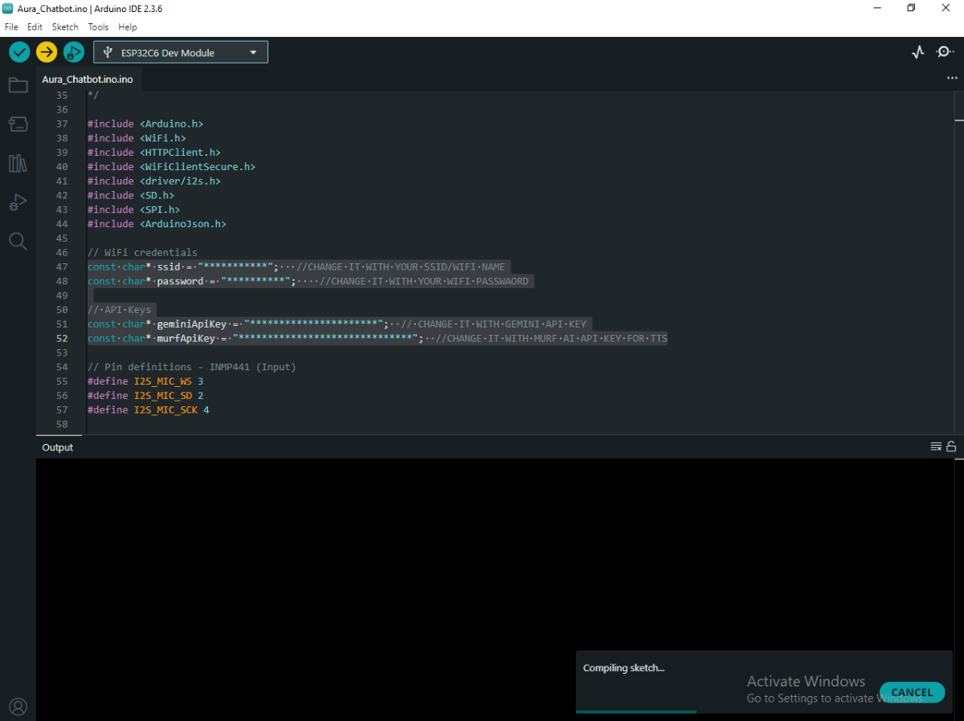Click the Upload arrow button
Viewport: 964px width, 721px height.
(x=47, y=52)
